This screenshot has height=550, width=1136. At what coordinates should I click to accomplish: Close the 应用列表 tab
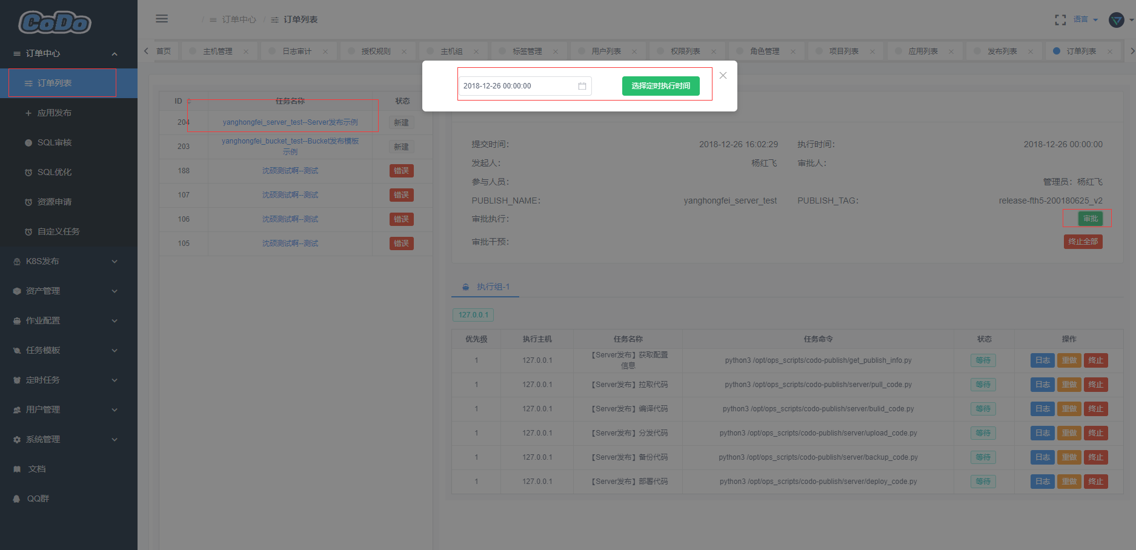(x=951, y=51)
